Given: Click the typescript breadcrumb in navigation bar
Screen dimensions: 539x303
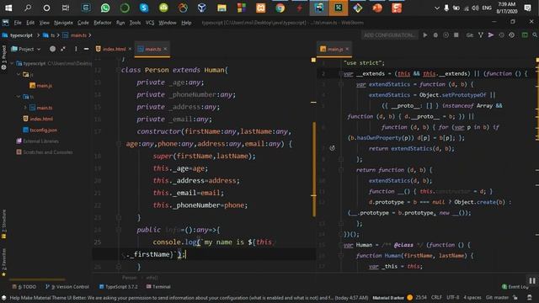Looking at the screenshot, I should 18,35.
